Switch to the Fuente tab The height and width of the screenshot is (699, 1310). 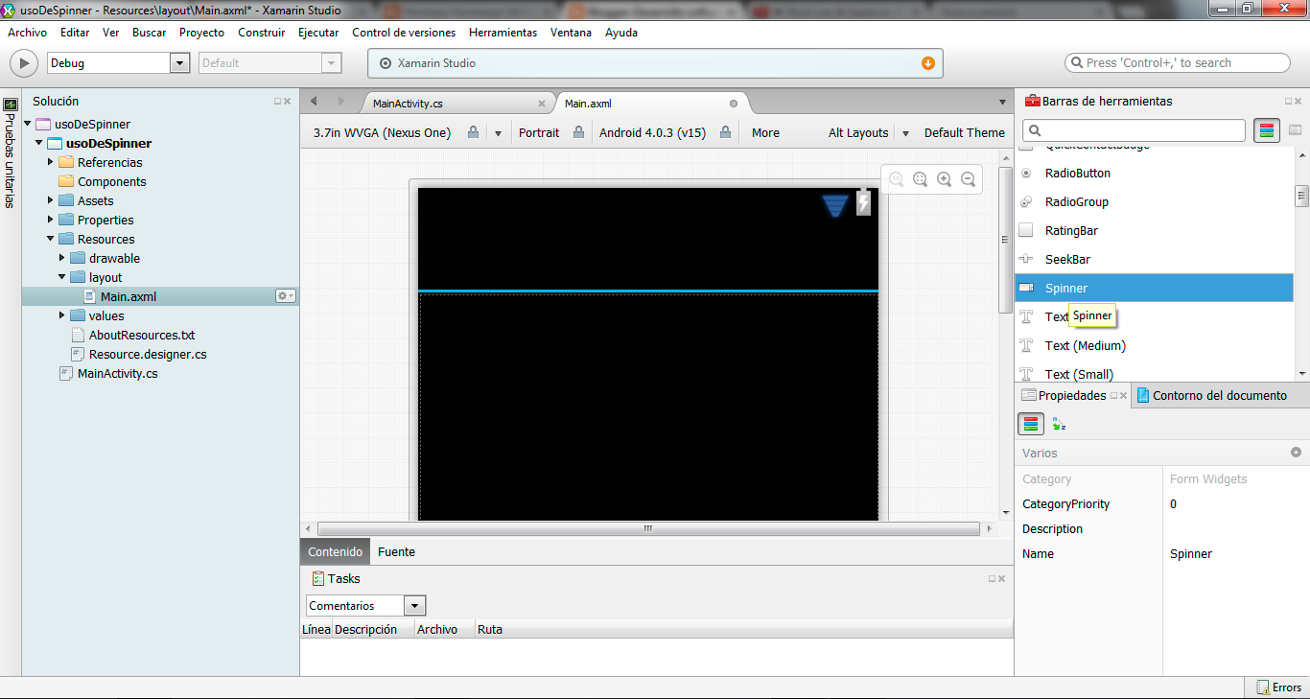(x=396, y=551)
